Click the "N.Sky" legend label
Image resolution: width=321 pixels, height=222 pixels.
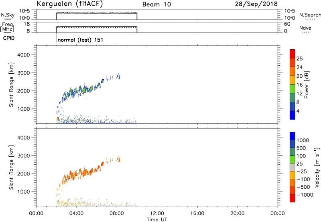(8, 15)
